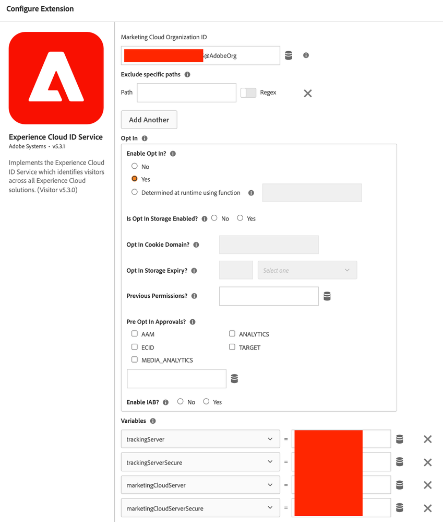Choose Yes for Enable IAB
This screenshot has height=522, width=443.
click(207, 402)
